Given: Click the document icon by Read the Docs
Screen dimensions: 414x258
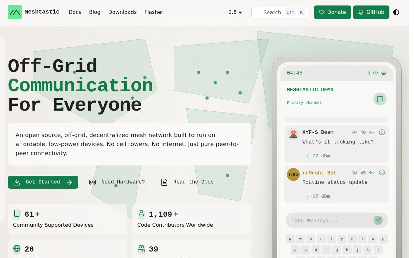Looking at the screenshot, I should point(164,182).
